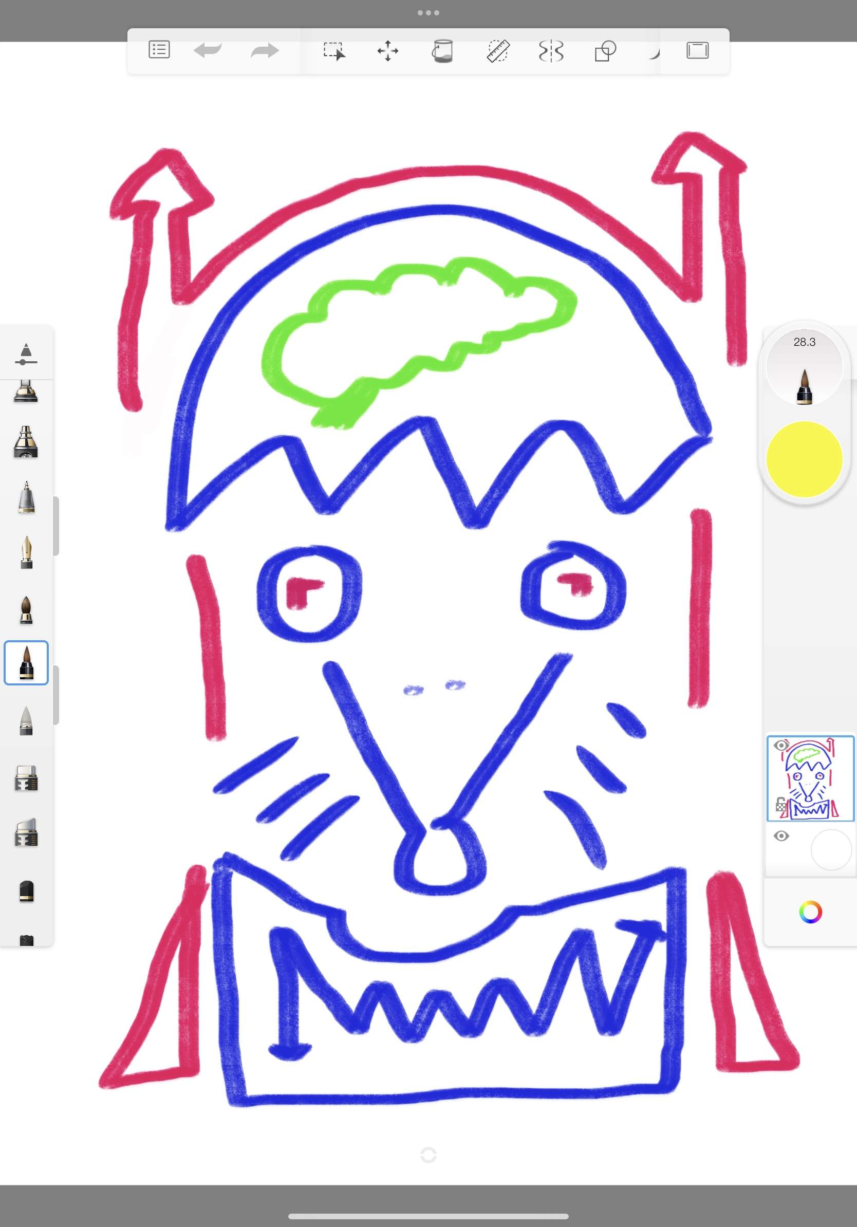857x1227 pixels.
Task: Click the undo arrow
Action: tap(208, 51)
